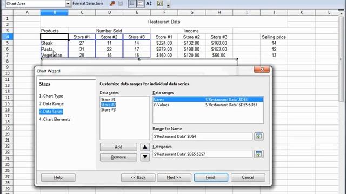Click the Finish button
This screenshot has width=346, height=194.
pos(211,177)
